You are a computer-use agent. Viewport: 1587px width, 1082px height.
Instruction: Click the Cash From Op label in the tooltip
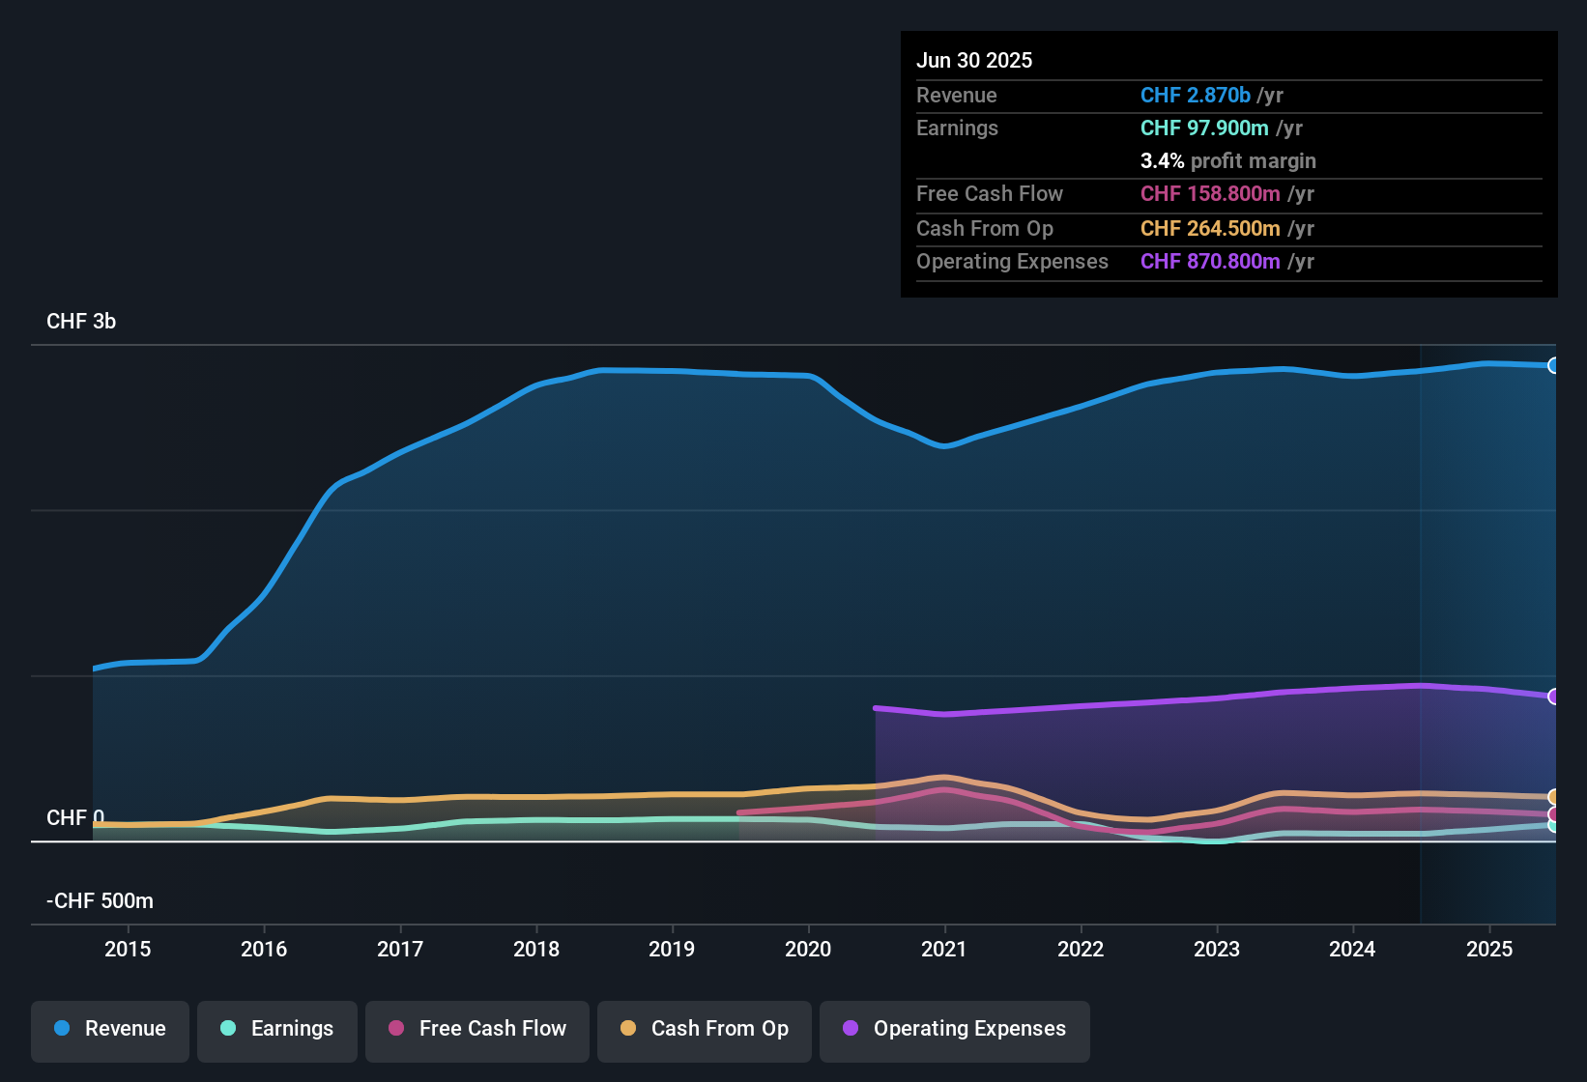click(x=985, y=228)
